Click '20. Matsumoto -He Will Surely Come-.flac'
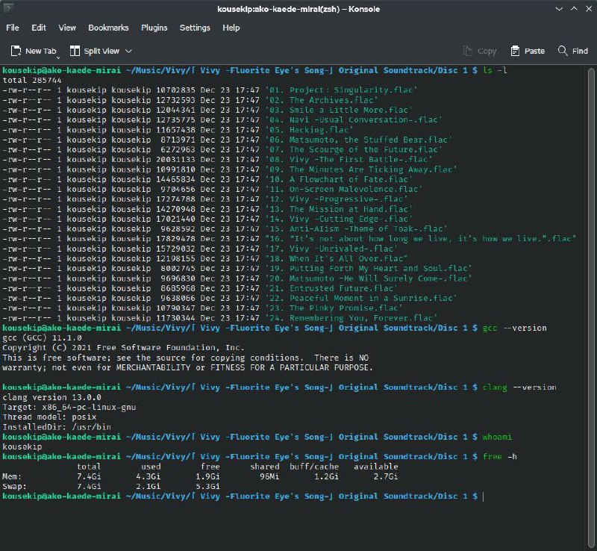Screen dimensions: 597x551 click(369, 278)
